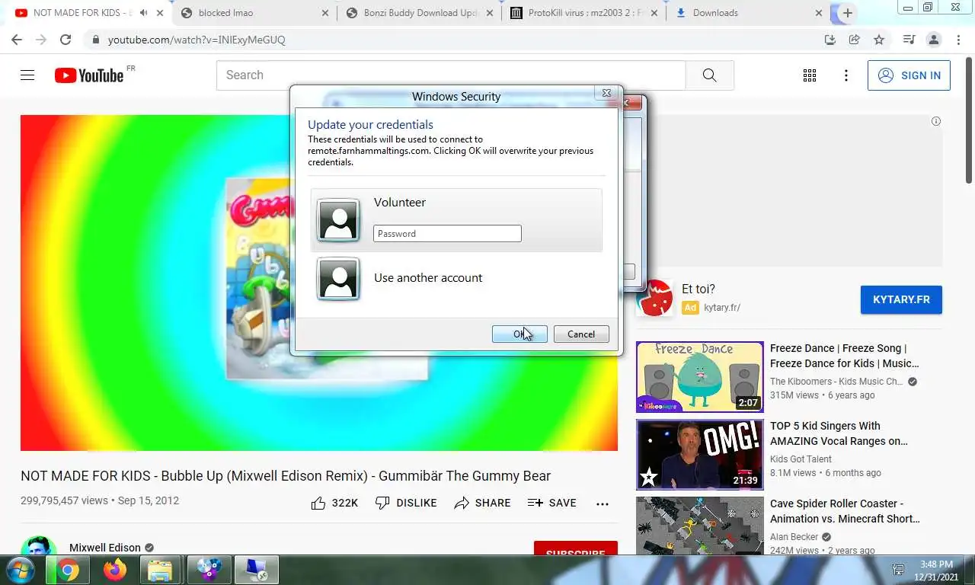Open the Chrome three-dot menu
The height and width of the screenshot is (585, 975).
pyautogui.click(x=958, y=40)
